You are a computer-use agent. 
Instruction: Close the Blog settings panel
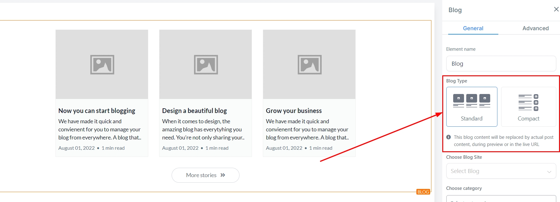point(556,9)
